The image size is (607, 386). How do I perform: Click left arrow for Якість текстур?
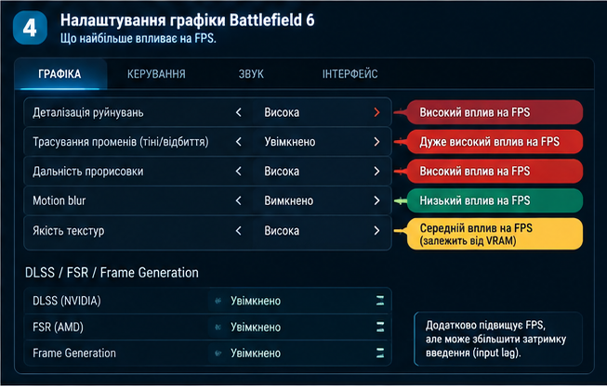[239, 231]
